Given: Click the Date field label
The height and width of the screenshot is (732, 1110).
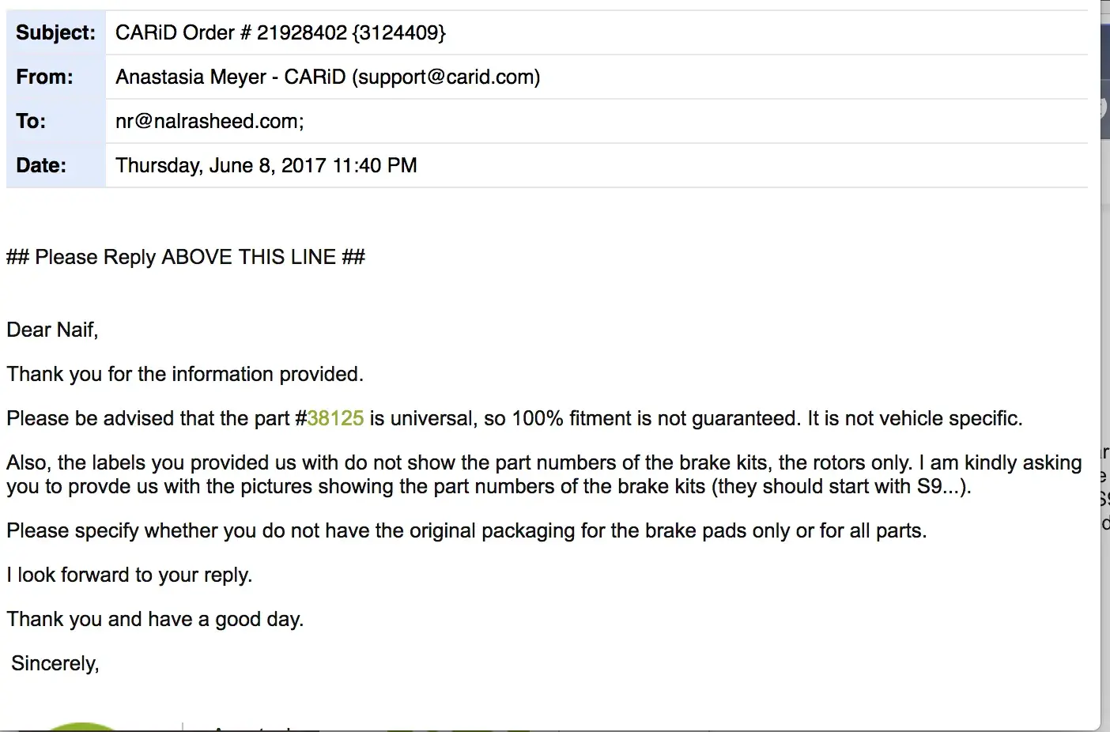Looking at the screenshot, I should (41, 165).
